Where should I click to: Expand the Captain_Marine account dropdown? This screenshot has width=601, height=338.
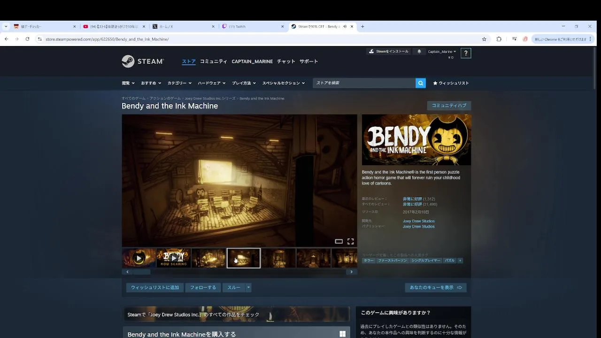(442, 52)
